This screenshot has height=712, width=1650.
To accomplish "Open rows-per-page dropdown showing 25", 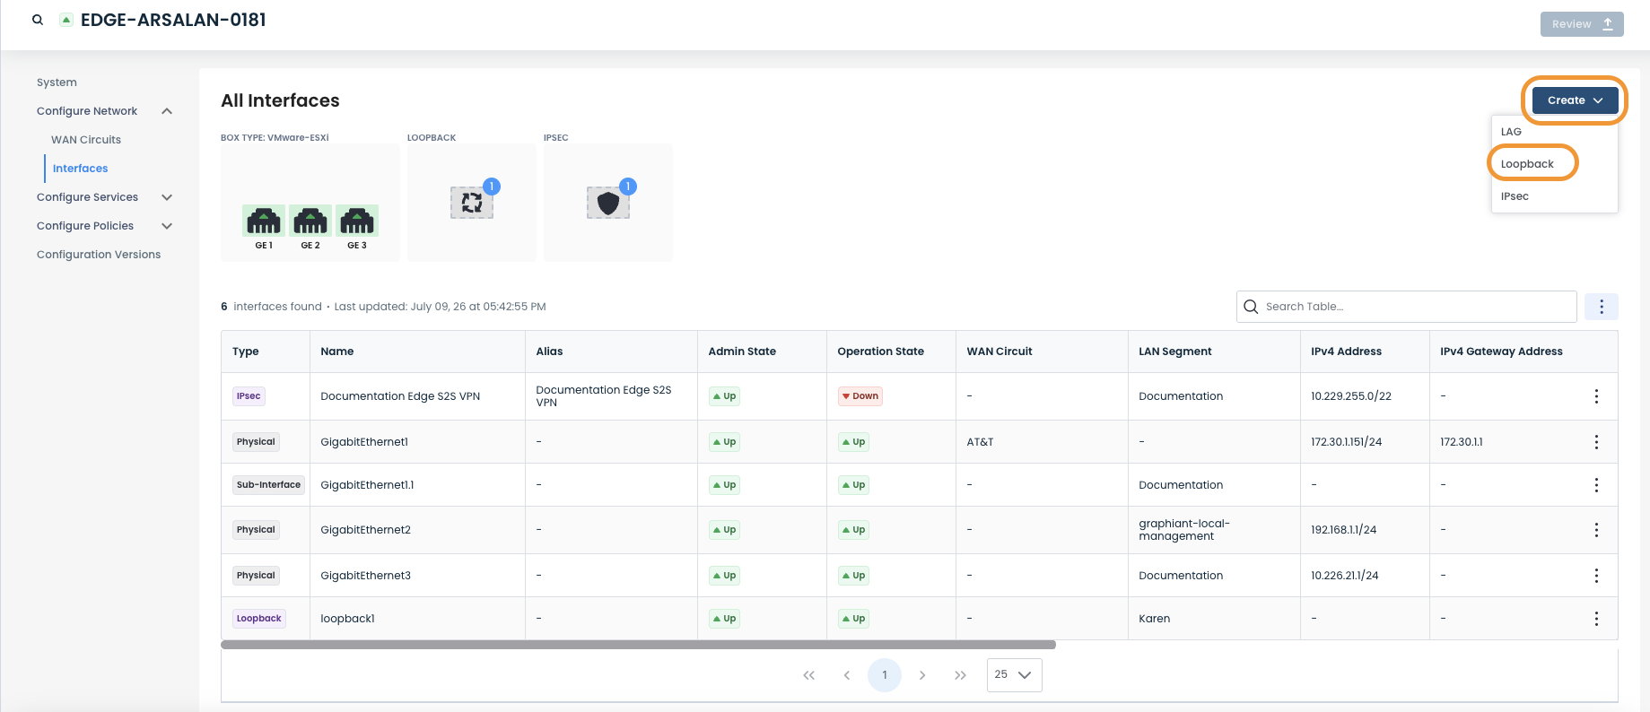I will (1014, 675).
